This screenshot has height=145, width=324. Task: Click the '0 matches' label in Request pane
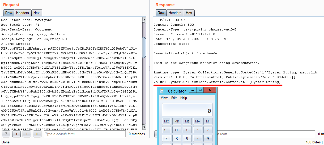click(137, 134)
